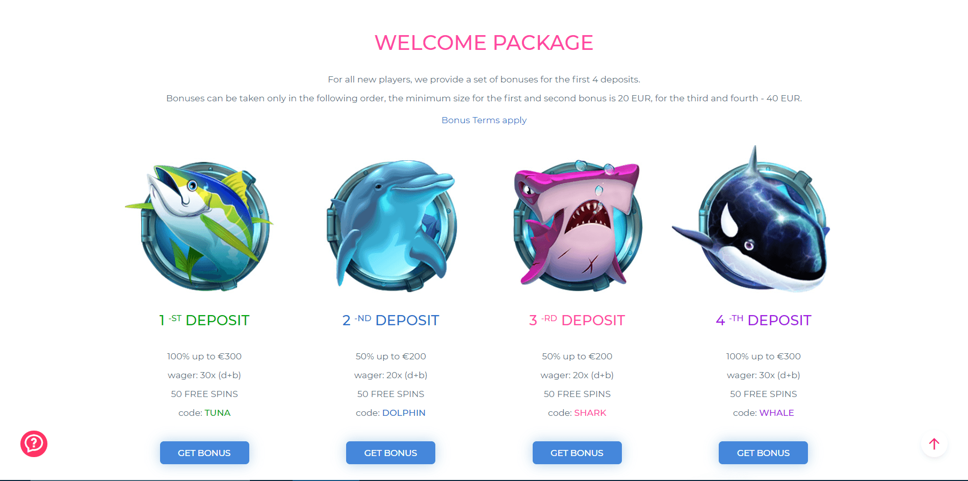Click the TUNA bonus code
Viewport: 968px width, 481px height.
218,413
